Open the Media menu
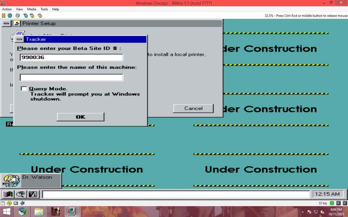The width and height of the screenshot is (348, 217). 32,9
